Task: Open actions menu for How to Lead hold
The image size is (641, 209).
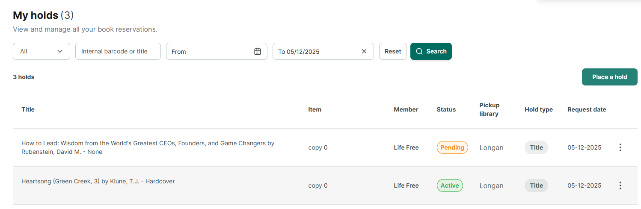Action: tap(620, 147)
